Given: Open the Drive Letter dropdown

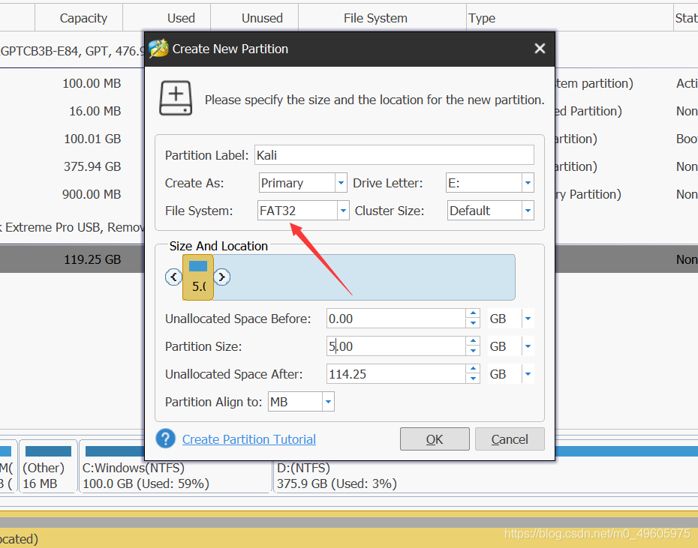Looking at the screenshot, I should pos(528,183).
